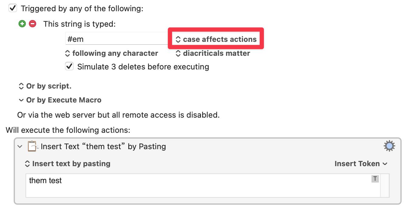Open the "following any character" popup
This screenshot has width=408, height=208.
click(x=112, y=53)
